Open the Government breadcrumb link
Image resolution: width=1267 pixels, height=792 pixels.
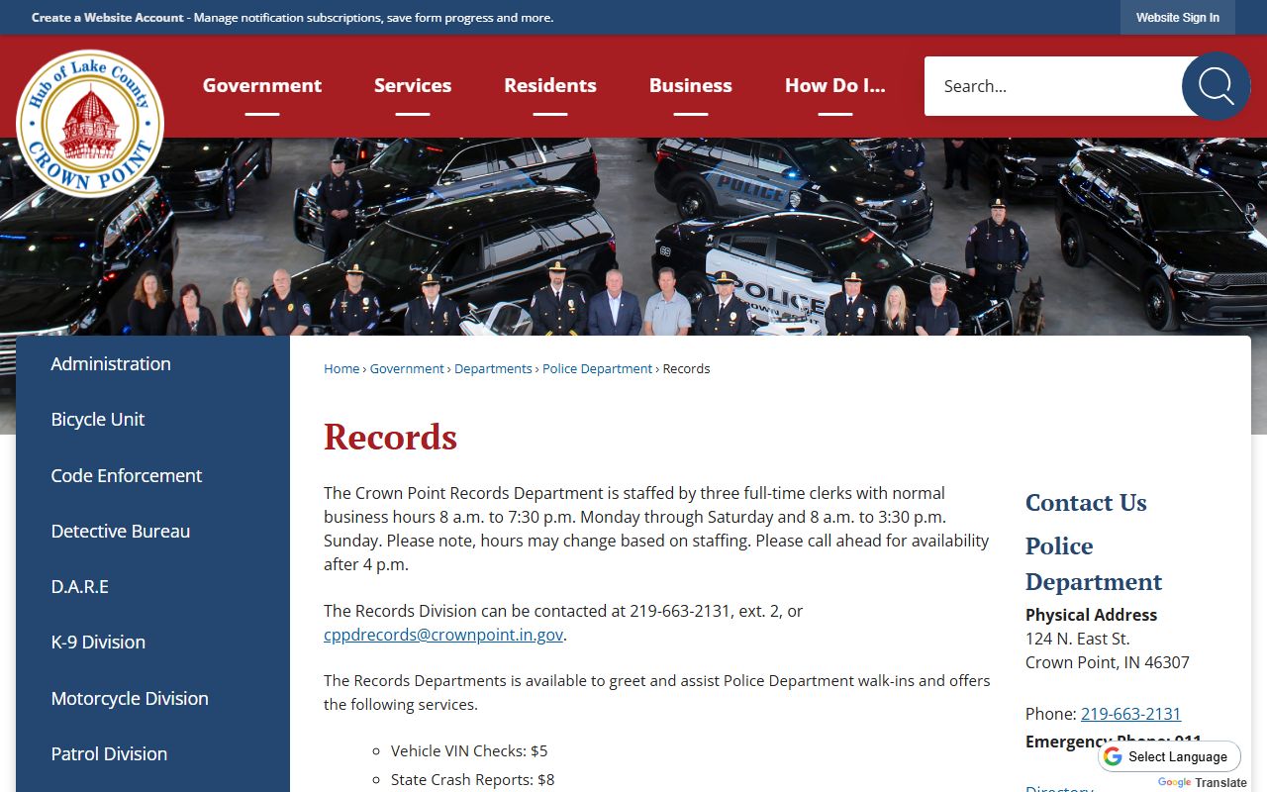click(x=407, y=368)
